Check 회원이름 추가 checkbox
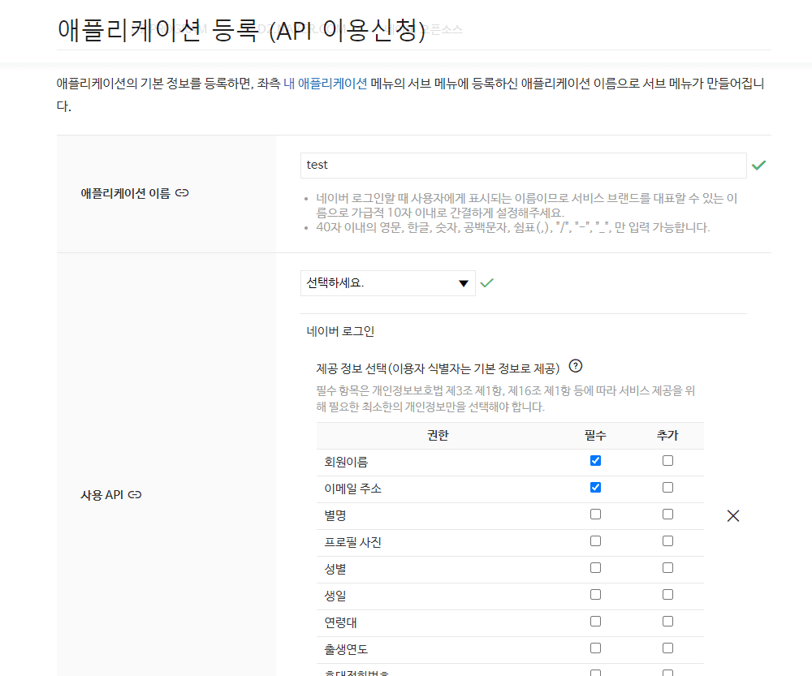 tap(667, 461)
